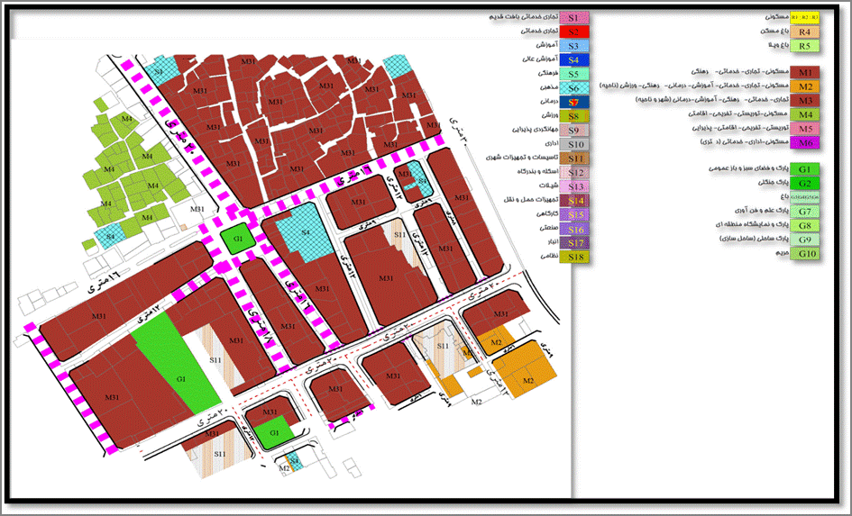Click the S10 gray legend swatch
Screen dimensions: 852x516
point(573,144)
